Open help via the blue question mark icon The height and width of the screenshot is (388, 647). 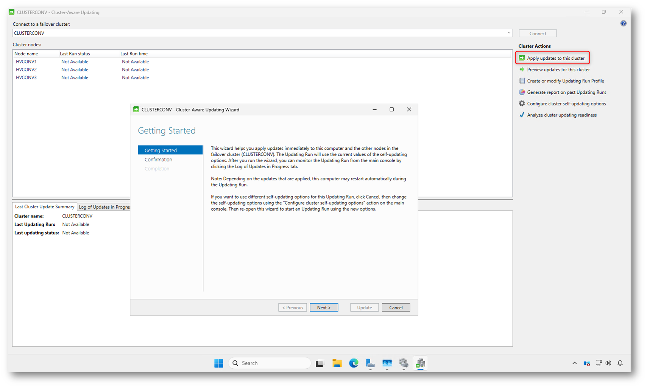(623, 23)
